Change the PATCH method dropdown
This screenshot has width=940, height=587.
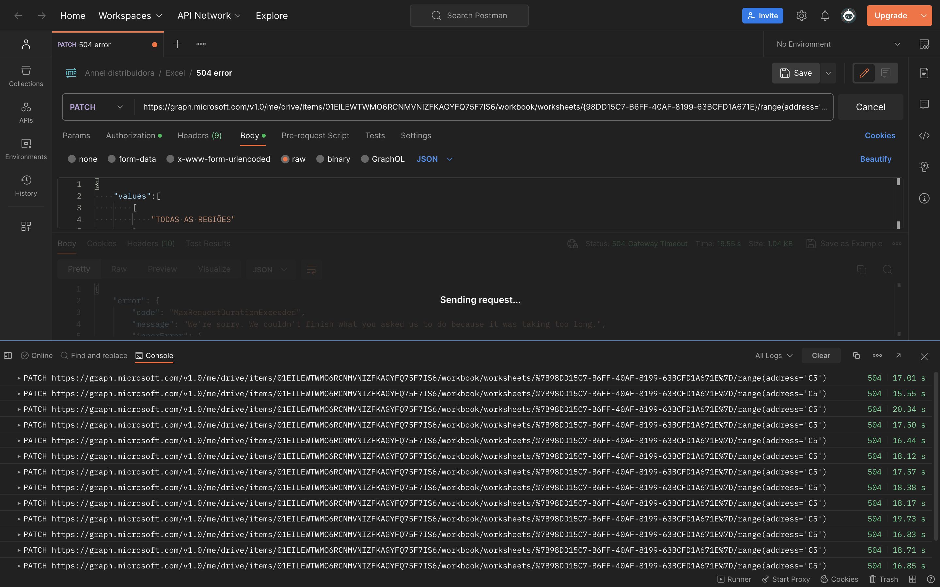coord(96,107)
